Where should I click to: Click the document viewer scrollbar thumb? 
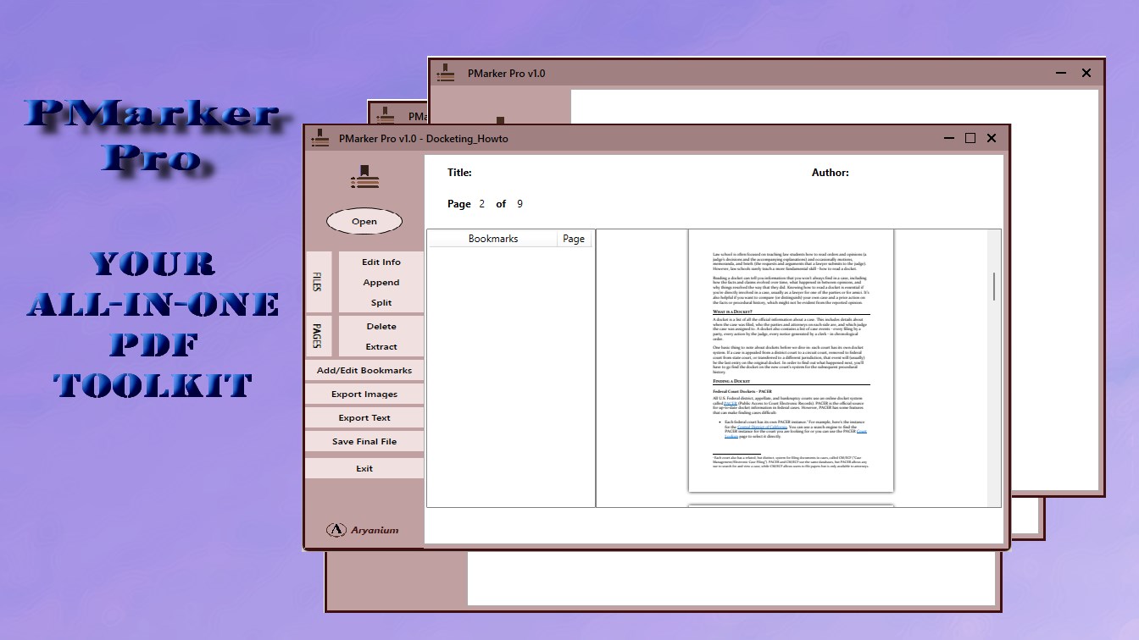coord(994,286)
